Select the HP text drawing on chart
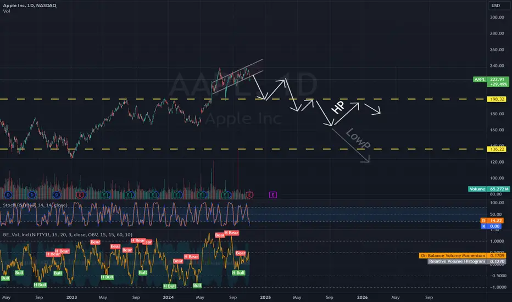Viewport: 512px width, 302px height. coord(338,107)
